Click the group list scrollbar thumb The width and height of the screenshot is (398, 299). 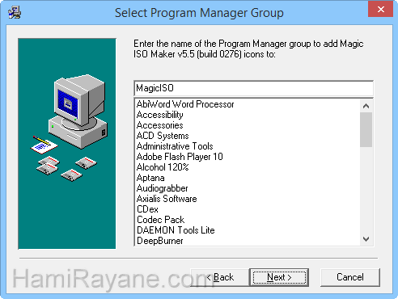[366, 129]
